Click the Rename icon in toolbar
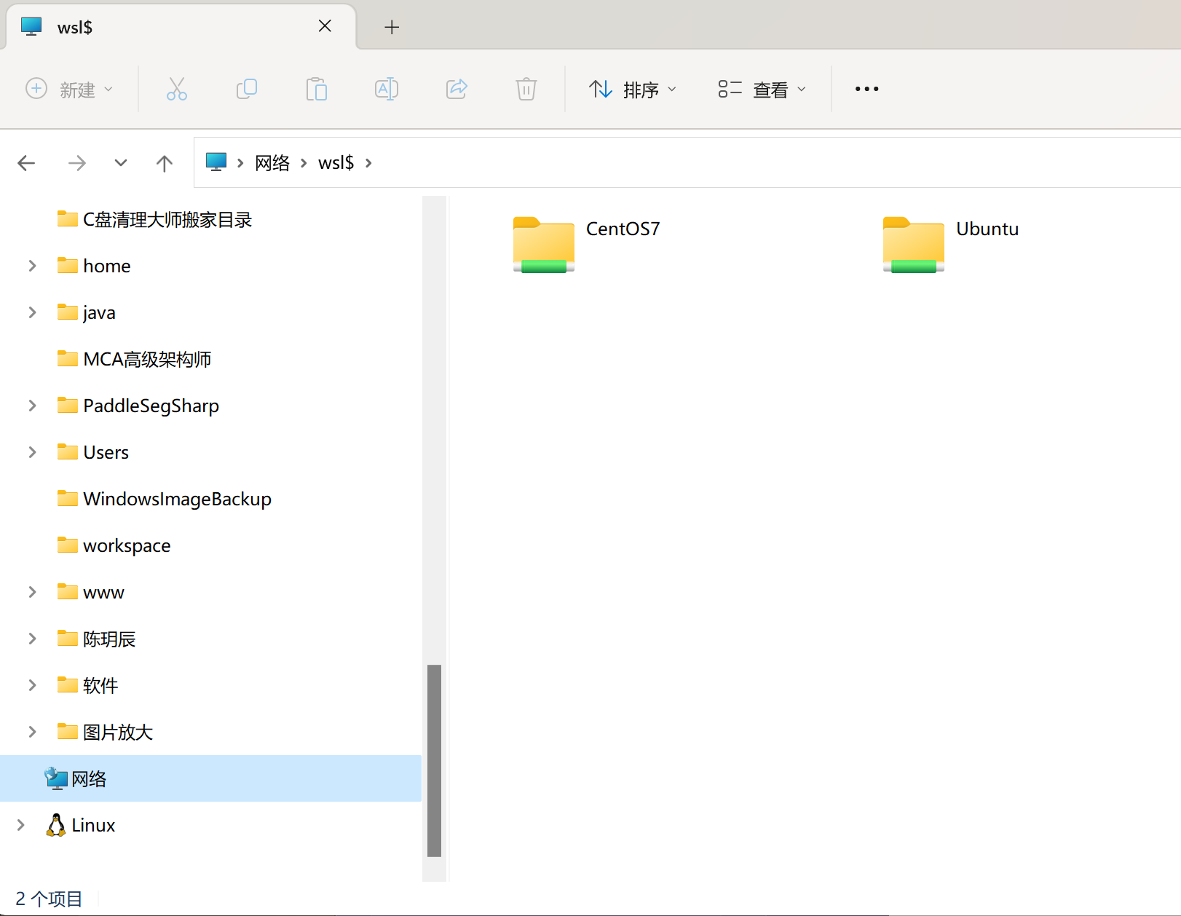Screen dimensions: 1181x916 click(x=387, y=89)
